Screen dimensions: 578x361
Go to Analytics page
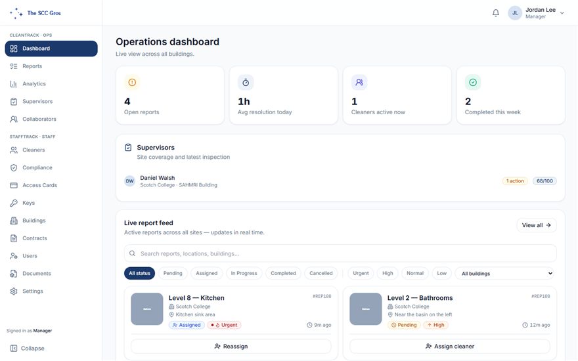pos(51,84)
